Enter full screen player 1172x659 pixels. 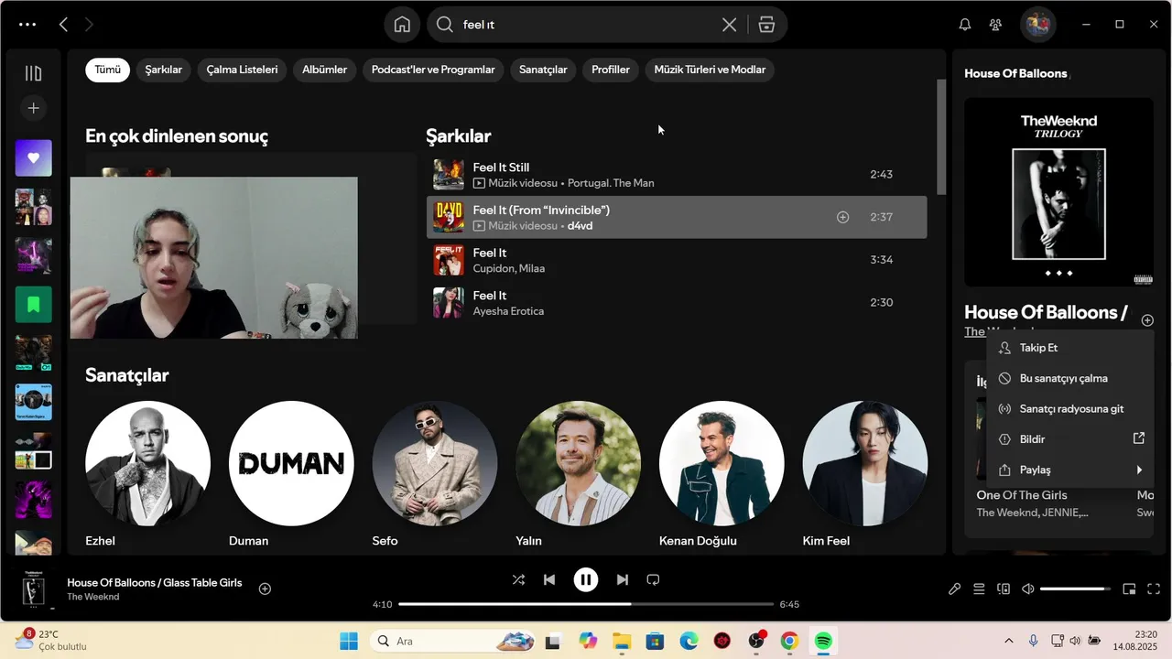tap(1154, 589)
